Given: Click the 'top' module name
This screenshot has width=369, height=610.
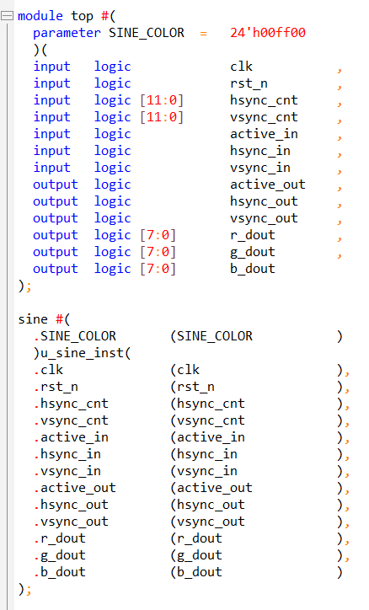Looking at the screenshot, I should (x=82, y=17).
